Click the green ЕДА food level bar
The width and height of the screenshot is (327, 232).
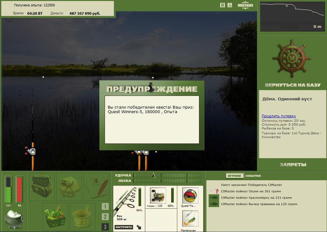[x=8, y=190]
